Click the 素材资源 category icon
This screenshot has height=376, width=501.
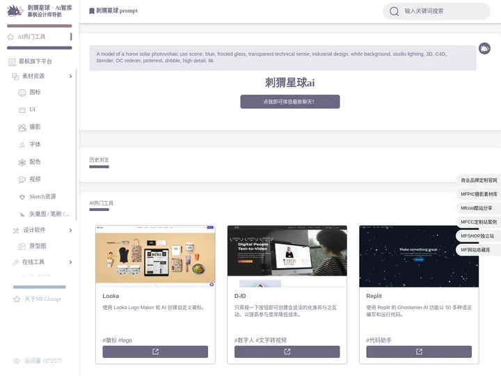coord(15,77)
